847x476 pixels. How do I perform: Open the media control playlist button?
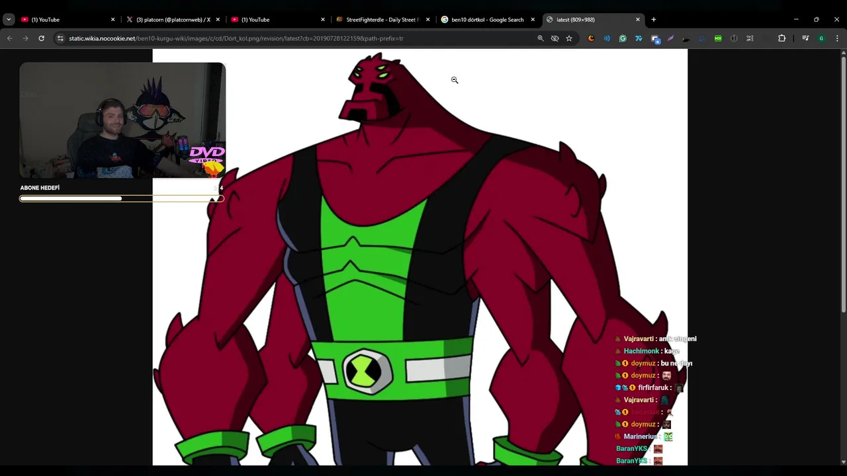coord(805,38)
